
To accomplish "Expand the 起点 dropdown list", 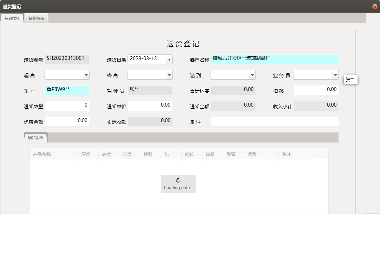I will [x=86, y=75].
